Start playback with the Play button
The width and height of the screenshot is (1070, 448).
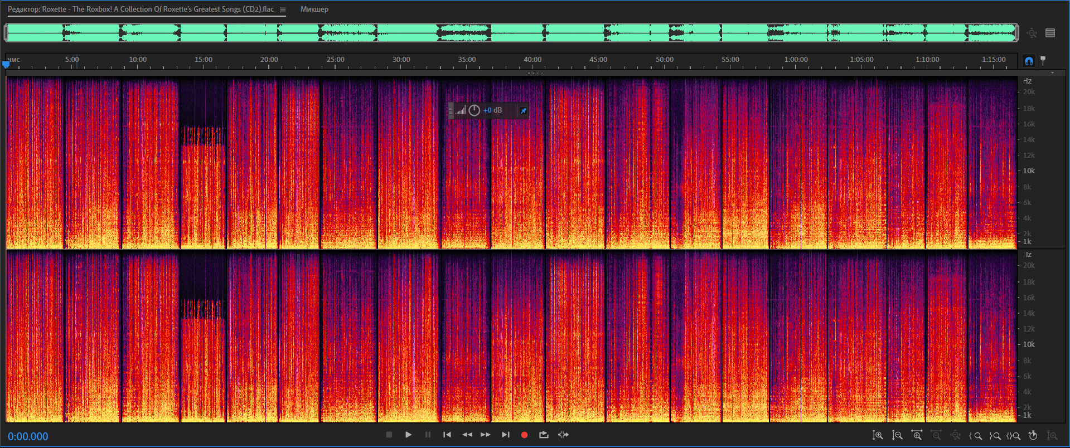409,435
